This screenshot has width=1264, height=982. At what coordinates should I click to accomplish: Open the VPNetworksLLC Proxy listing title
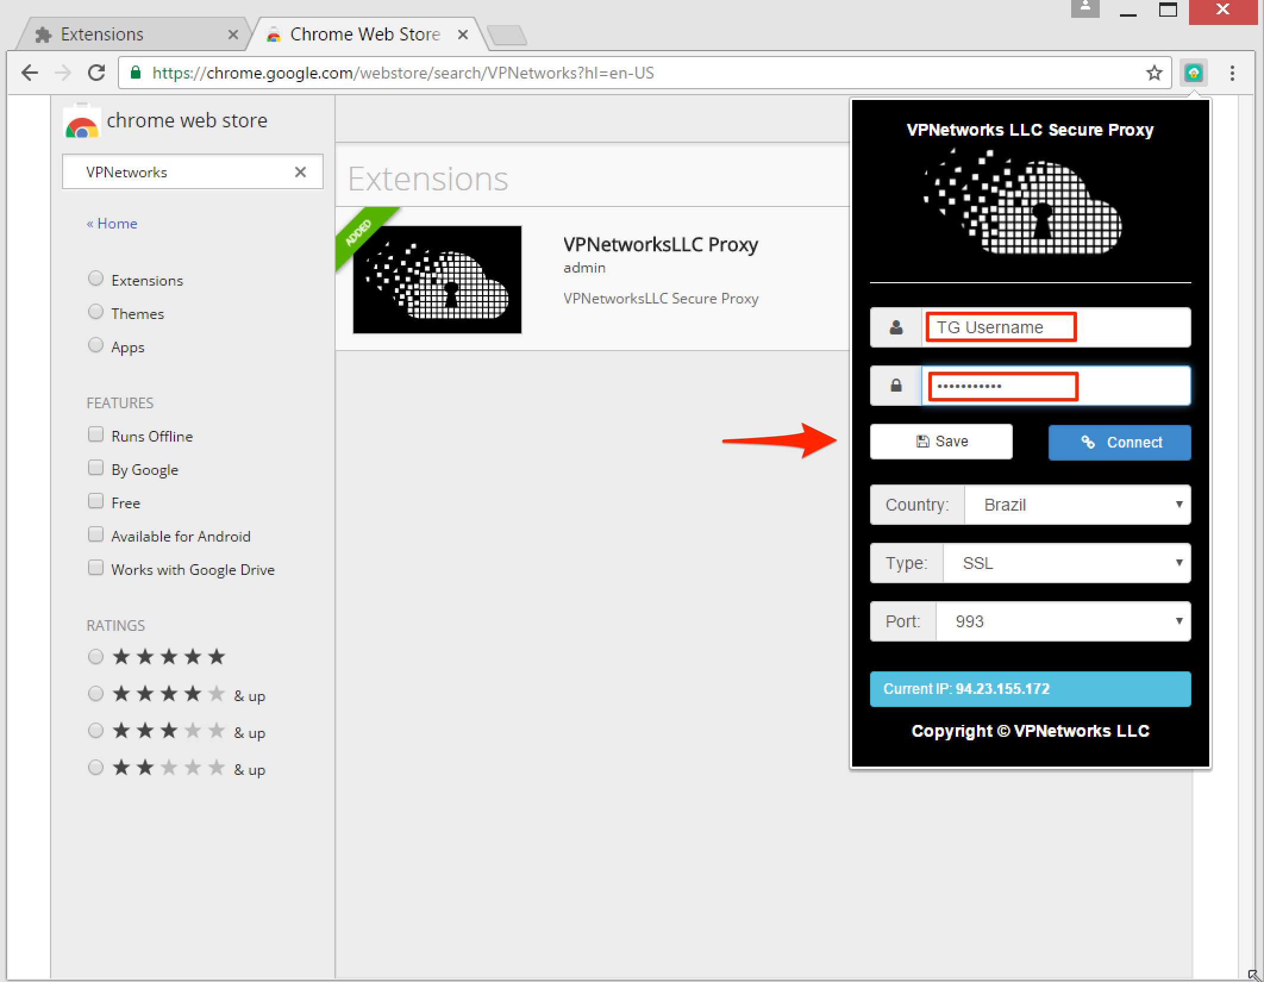point(661,245)
